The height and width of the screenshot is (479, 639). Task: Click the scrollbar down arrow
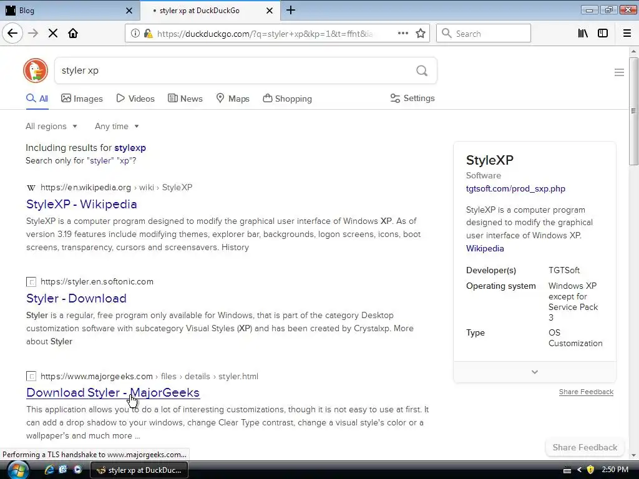(x=633, y=455)
